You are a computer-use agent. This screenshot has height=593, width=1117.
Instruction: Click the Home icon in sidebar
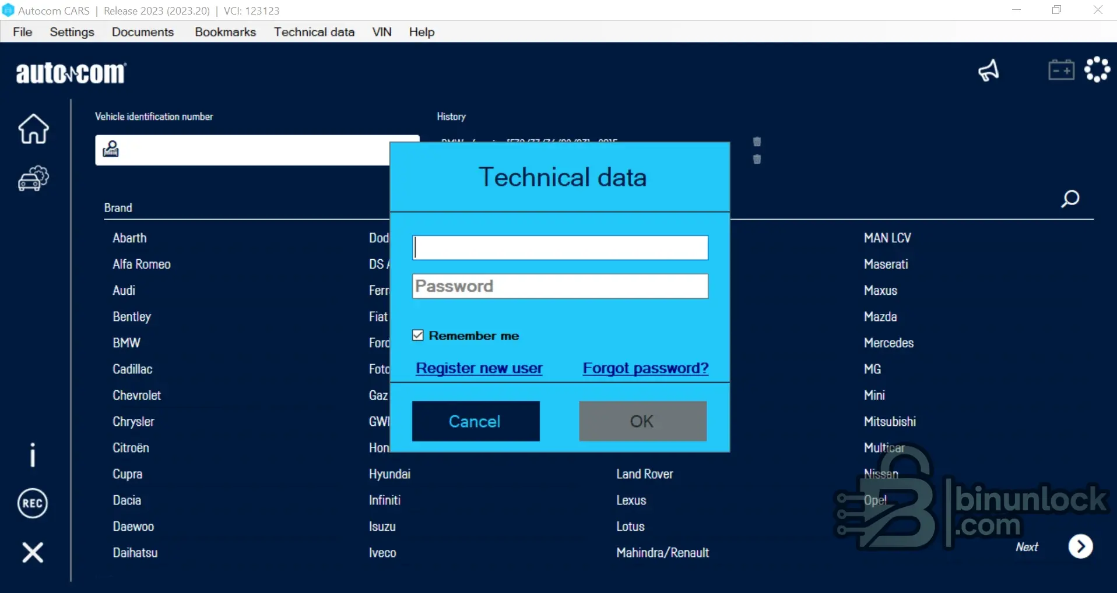pos(33,129)
